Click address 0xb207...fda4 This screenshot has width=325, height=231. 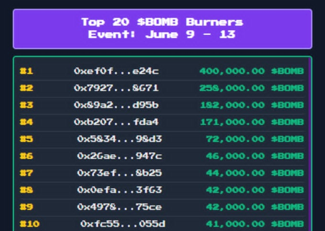tap(116, 122)
